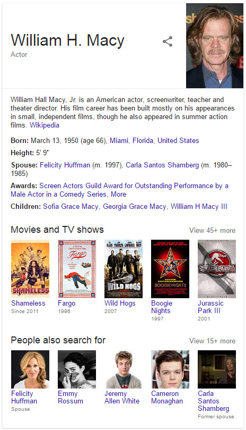Screen dimensions: 246x430
Task: Expand awards with the More link
Action: point(118,194)
